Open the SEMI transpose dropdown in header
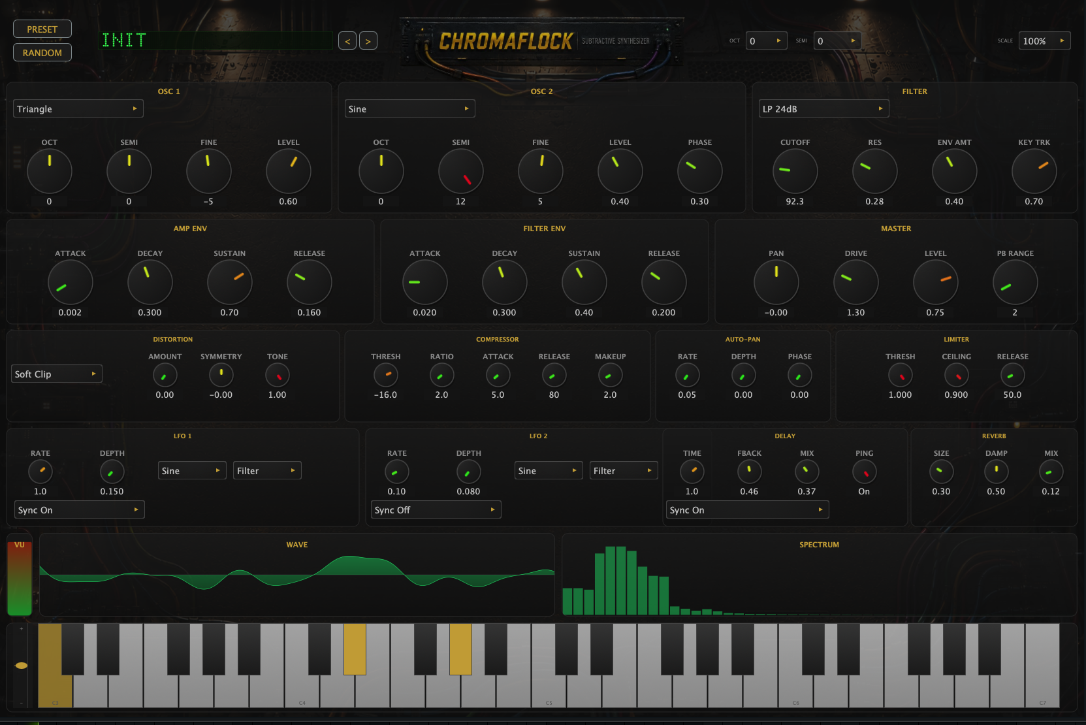 pos(837,40)
